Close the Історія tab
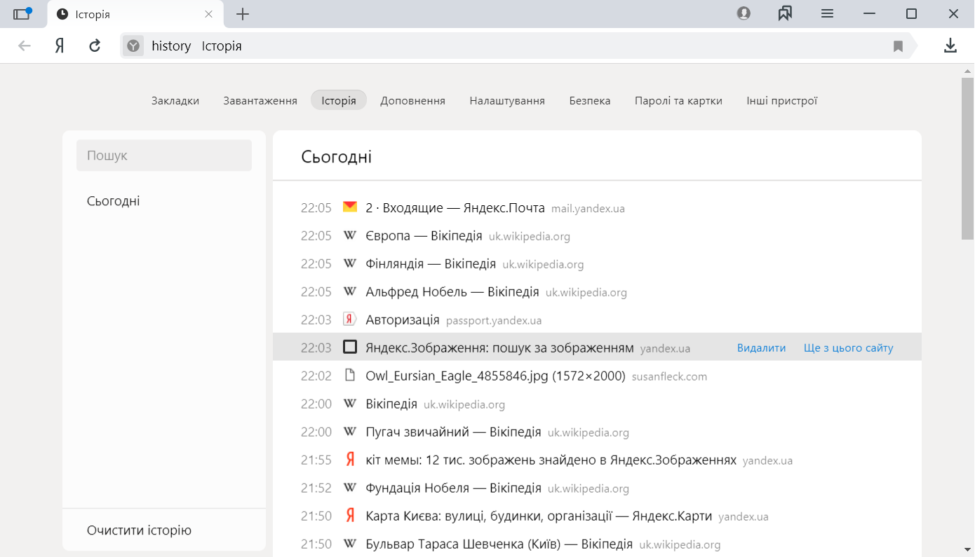 point(208,14)
